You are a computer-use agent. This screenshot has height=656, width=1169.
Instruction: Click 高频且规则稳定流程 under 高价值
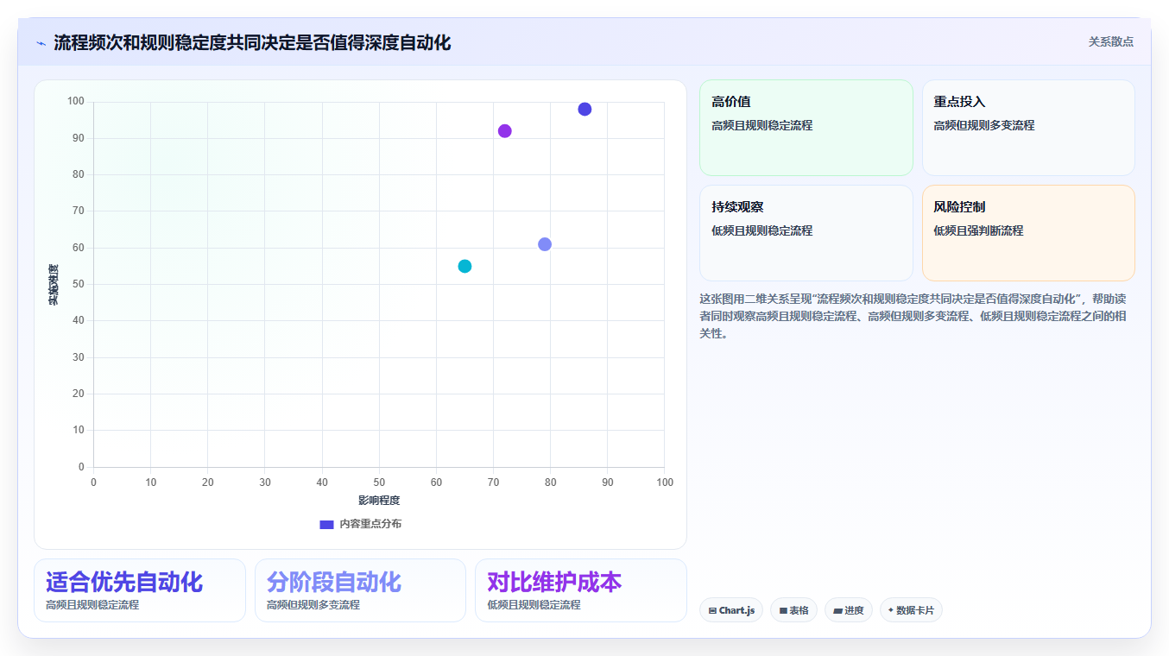point(761,125)
